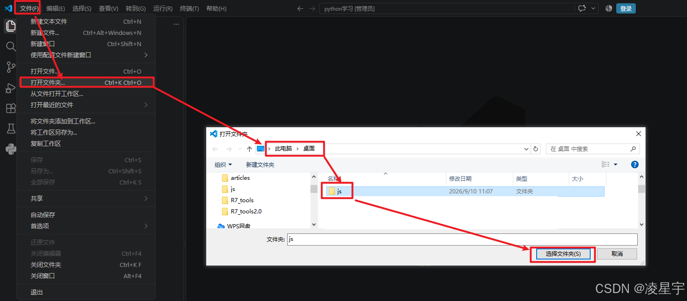This screenshot has width=687, height=301.
Task: Click the VS Code logo in the title bar
Action: (8, 8)
